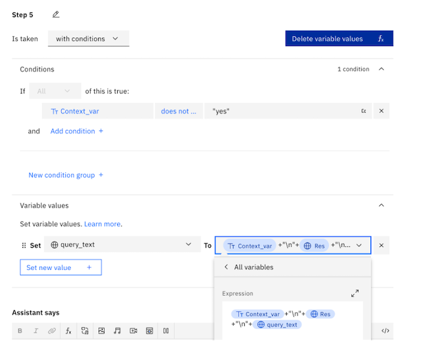423x341 pixels.
Task: Click the pencil icon beside Step 5
Action: coord(56,14)
